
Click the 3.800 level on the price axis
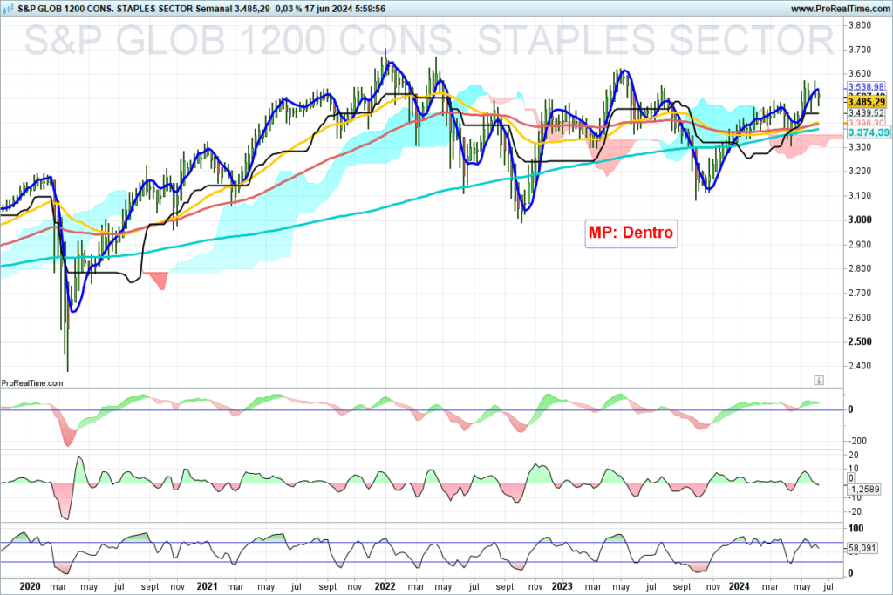tap(859, 25)
